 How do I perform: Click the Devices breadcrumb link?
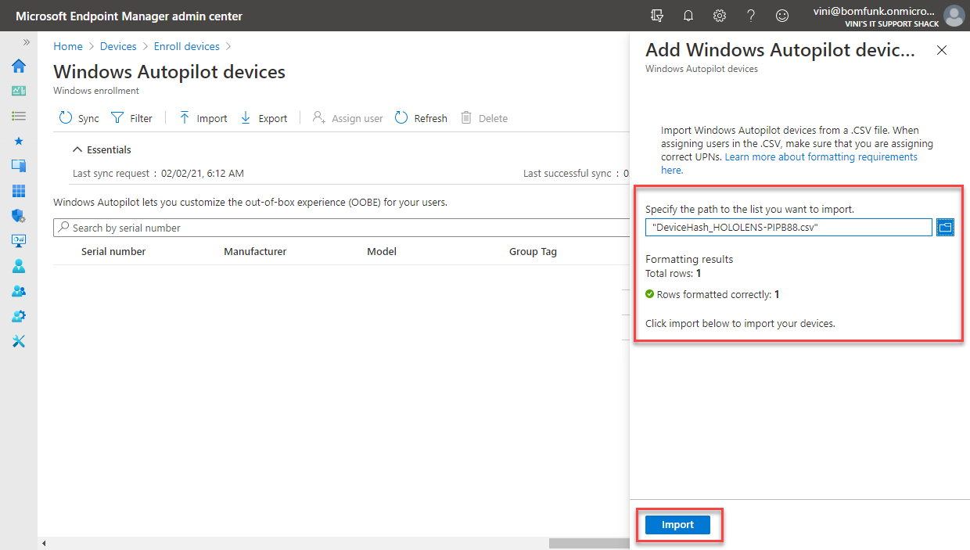click(118, 46)
